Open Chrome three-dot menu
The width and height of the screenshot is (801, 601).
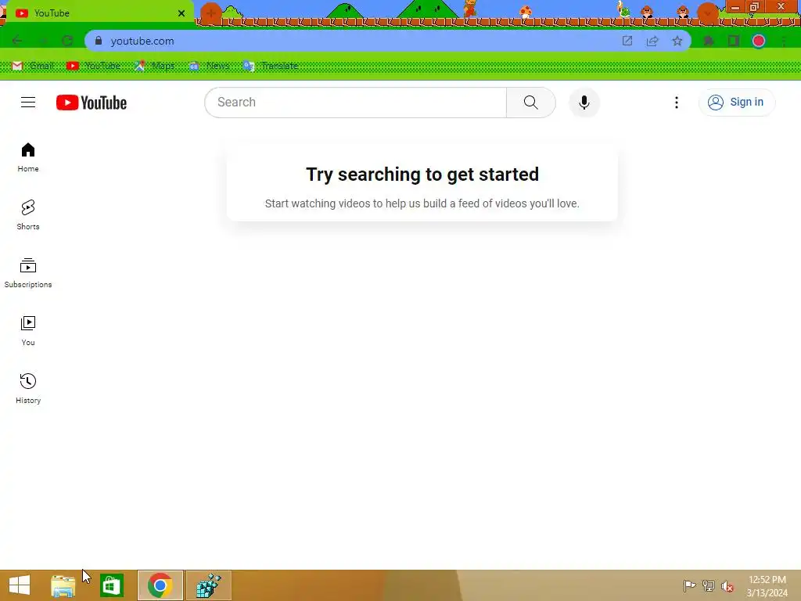point(784,41)
